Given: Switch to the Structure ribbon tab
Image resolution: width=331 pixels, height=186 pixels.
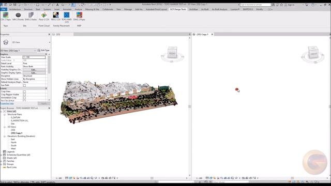Looking at the screenshot, I should pos(28,9).
